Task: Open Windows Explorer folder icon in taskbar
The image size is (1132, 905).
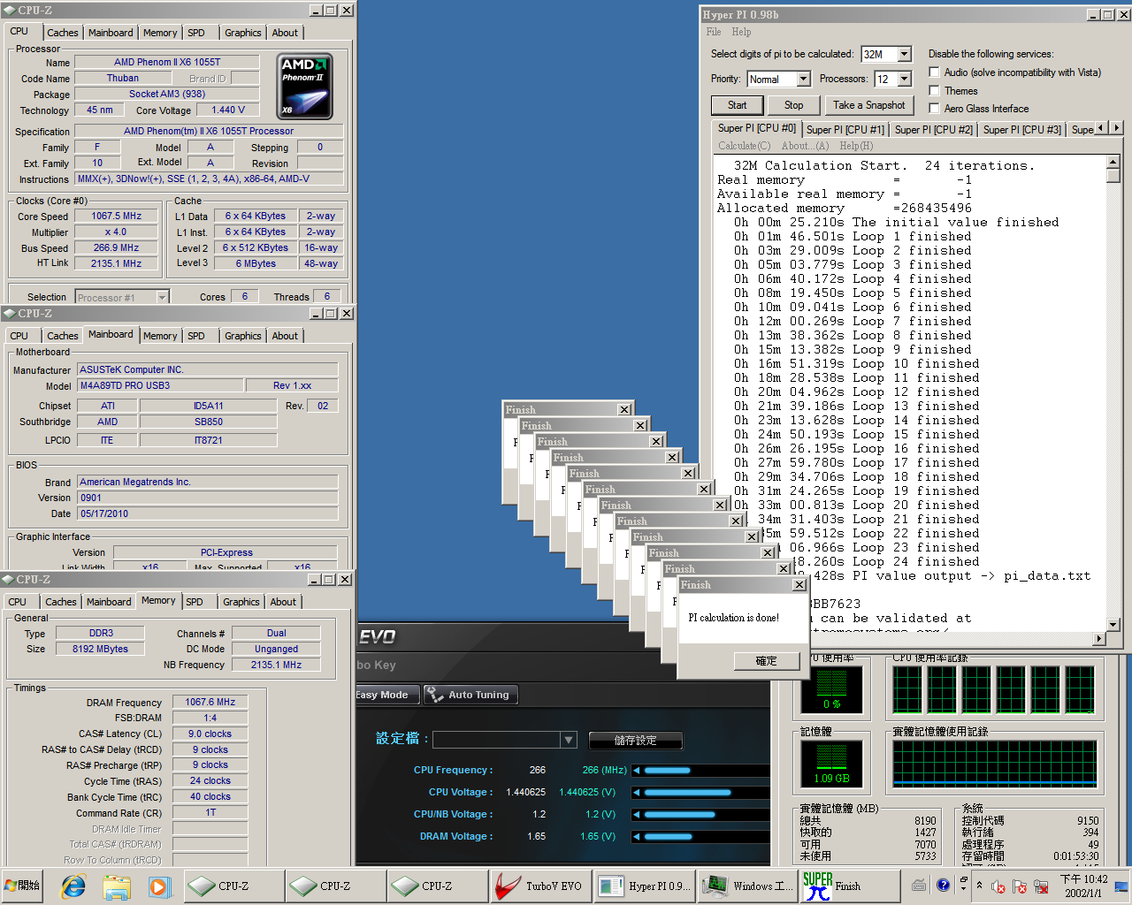Action: tap(116, 886)
